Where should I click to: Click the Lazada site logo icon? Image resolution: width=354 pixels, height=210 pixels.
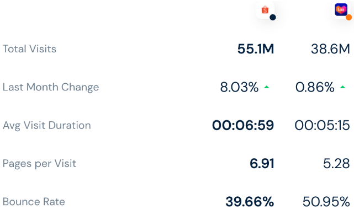pos(341,10)
